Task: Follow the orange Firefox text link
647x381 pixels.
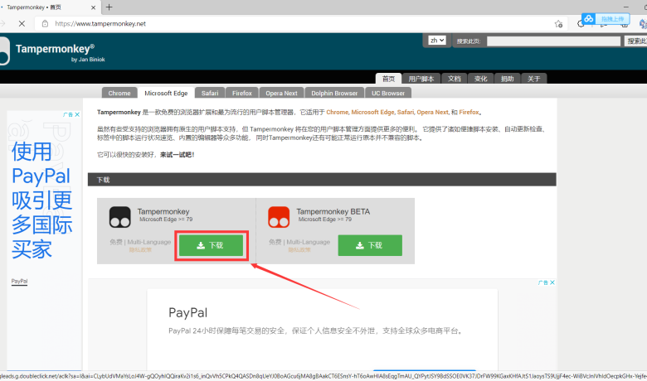Action: 469,112
